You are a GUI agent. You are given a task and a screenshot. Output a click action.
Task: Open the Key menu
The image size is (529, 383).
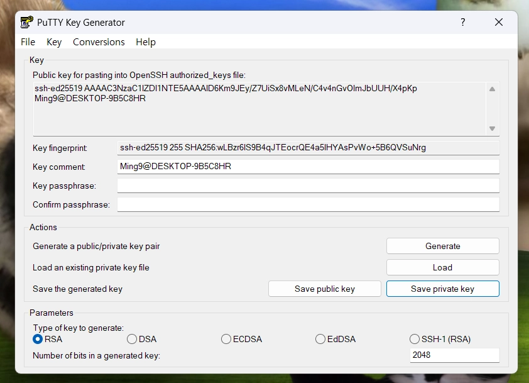54,42
